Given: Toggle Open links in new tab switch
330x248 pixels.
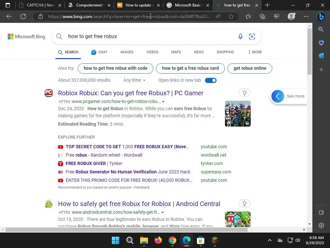Looking at the screenshot, I should [x=211, y=80].
